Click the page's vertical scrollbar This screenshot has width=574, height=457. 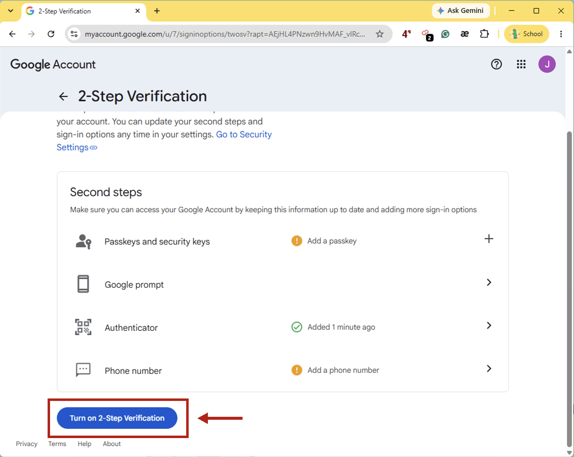pyautogui.click(x=569, y=287)
